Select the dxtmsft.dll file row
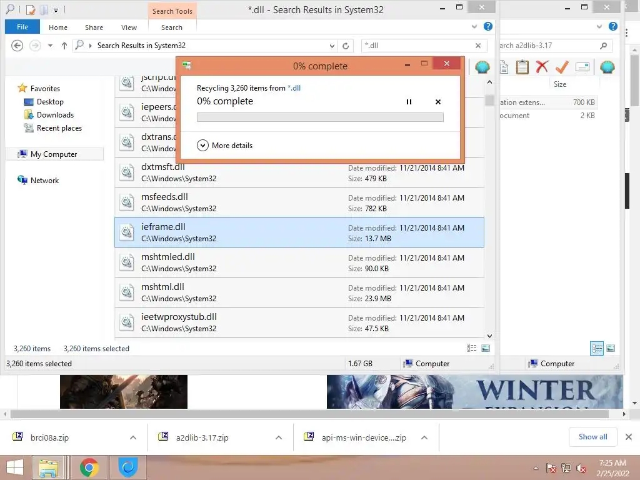Viewport: 640px width, 480px height. tap(299, 172)
